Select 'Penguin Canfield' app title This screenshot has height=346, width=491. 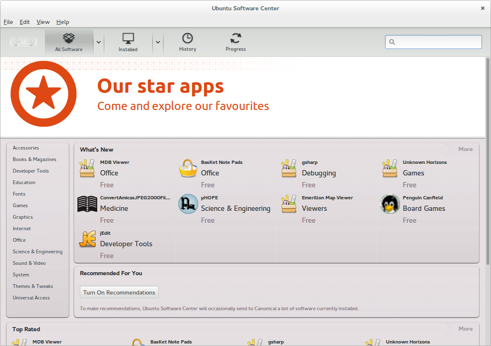click(x=423, y=198)
